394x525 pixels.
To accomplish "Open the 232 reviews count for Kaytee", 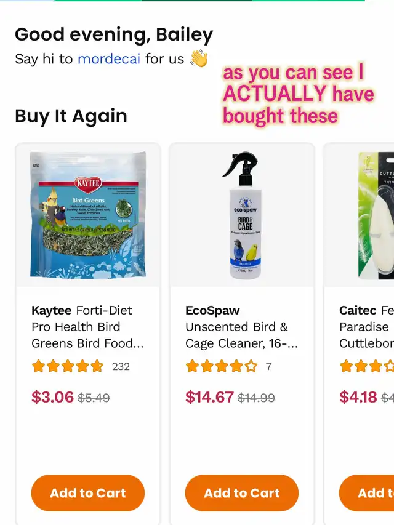I will 121,366.
